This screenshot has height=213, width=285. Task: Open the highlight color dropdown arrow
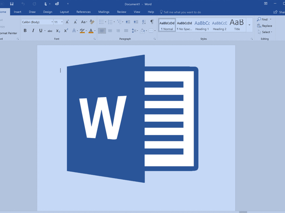click(86, 31)
